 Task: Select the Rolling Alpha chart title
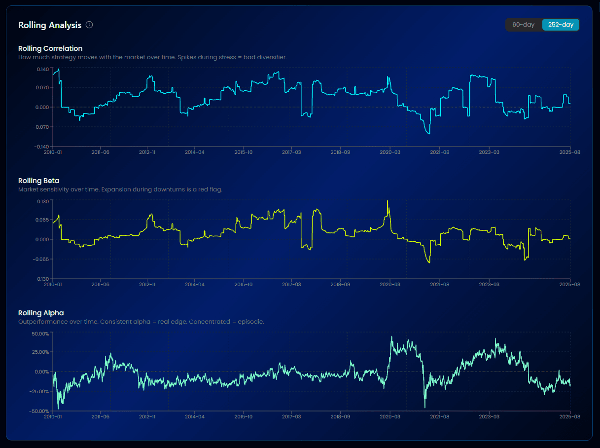[41, 313]
